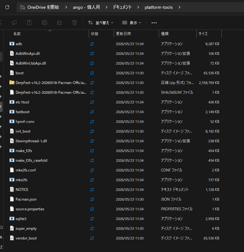The width and height of the screenshot is (244, 252).
Task: Select the init_boot disk image icon
Action: point(12,131)
